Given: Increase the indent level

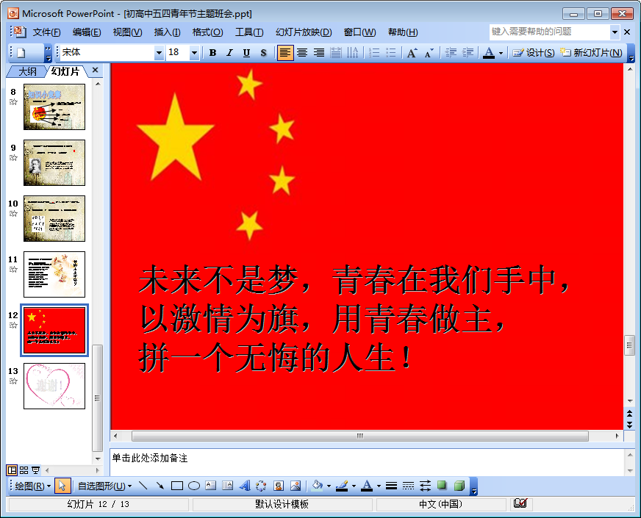Looking at the screenshot, I should tap(468, 53).
